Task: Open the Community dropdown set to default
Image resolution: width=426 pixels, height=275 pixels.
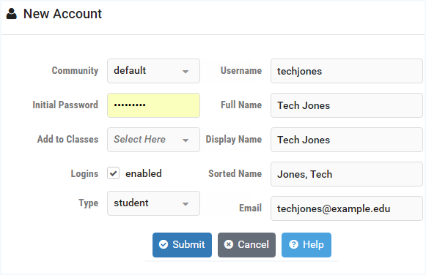Action: [x=153, y=71]
